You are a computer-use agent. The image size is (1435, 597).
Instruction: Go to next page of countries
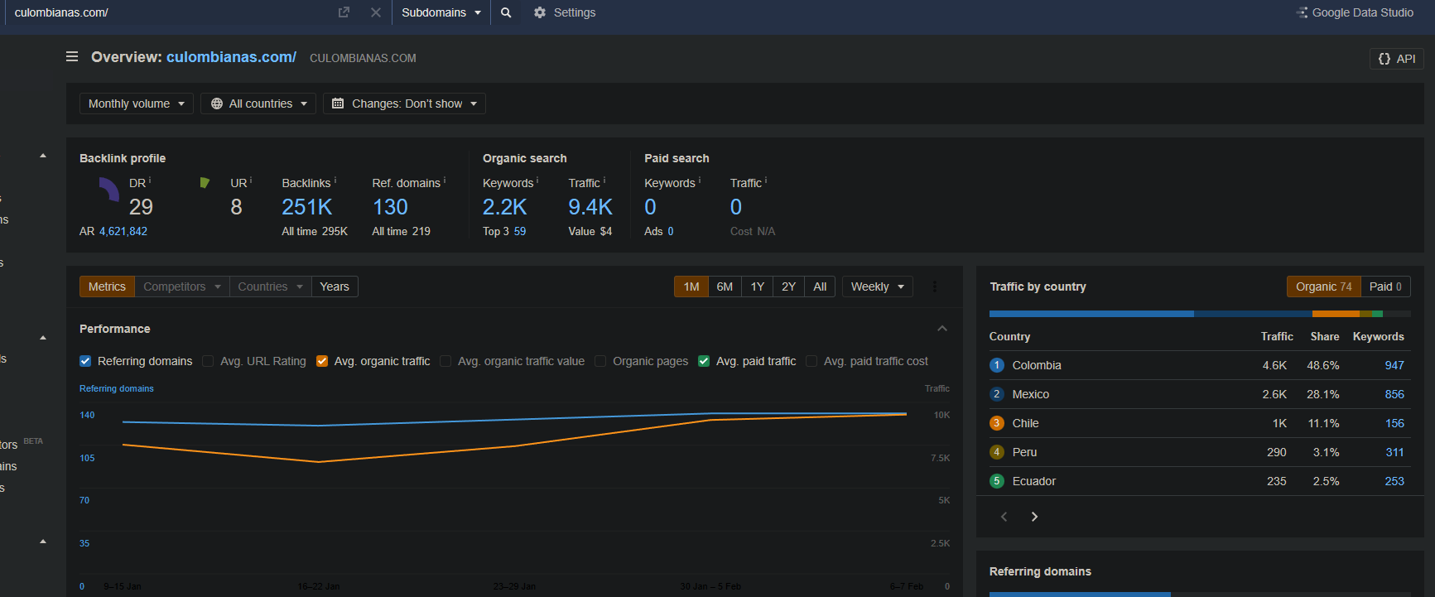click(1034, 517)
